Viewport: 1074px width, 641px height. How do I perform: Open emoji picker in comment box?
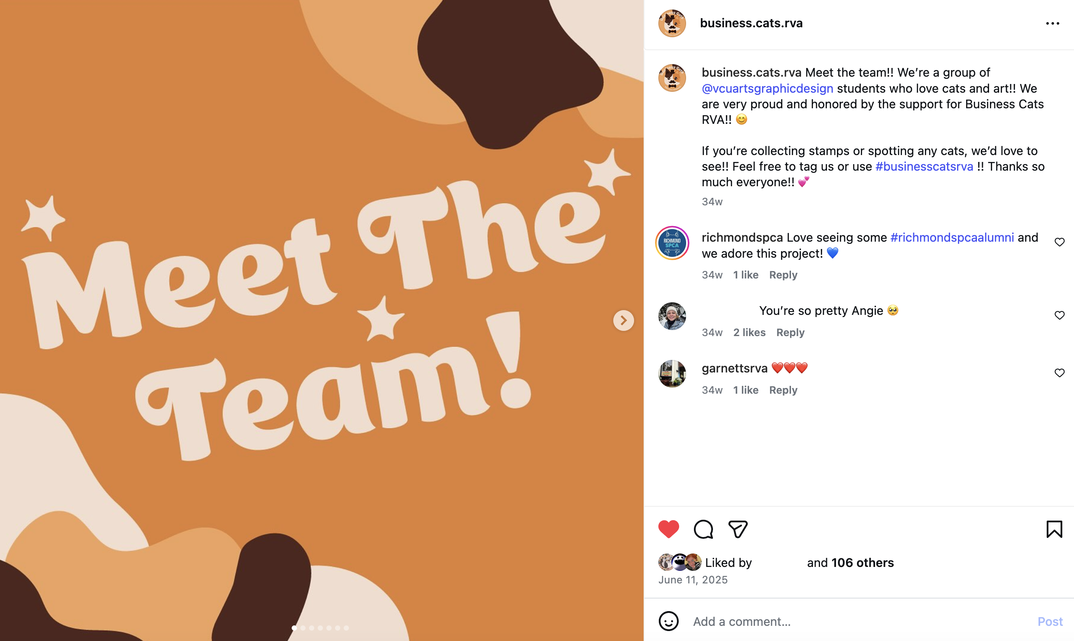[x=668, y=621]
